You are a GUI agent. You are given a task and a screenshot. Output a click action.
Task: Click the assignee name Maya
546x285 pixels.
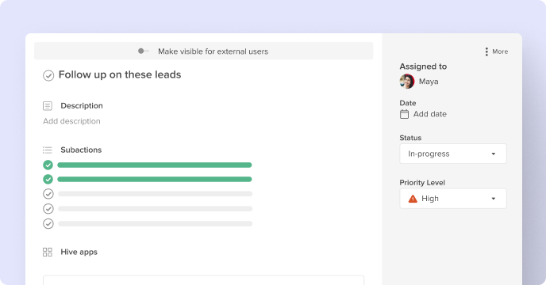429,82
